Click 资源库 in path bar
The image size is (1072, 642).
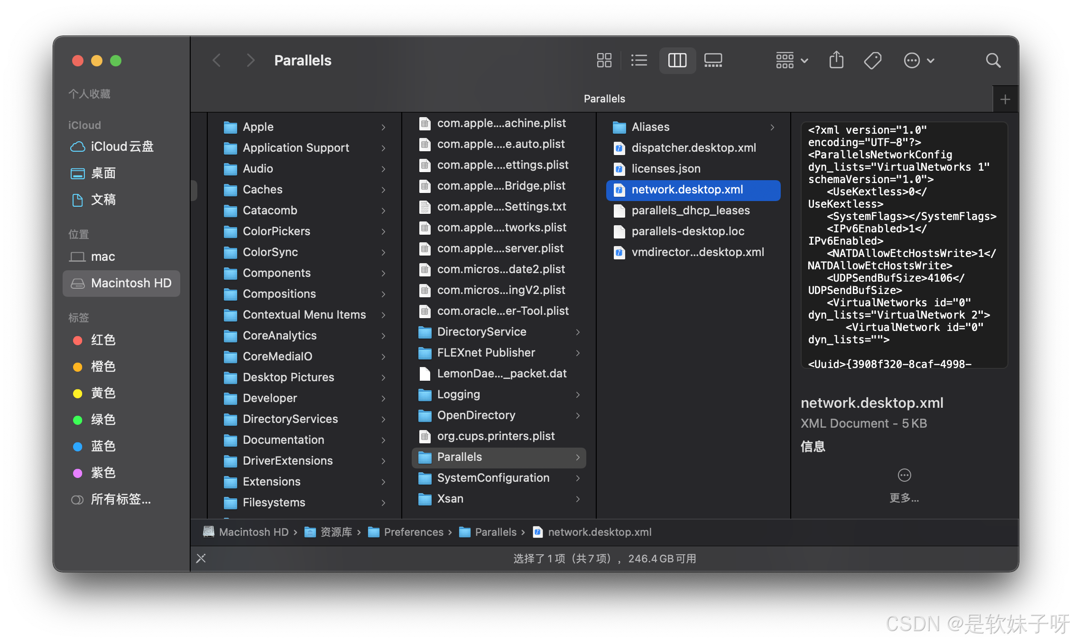(329, 532)
